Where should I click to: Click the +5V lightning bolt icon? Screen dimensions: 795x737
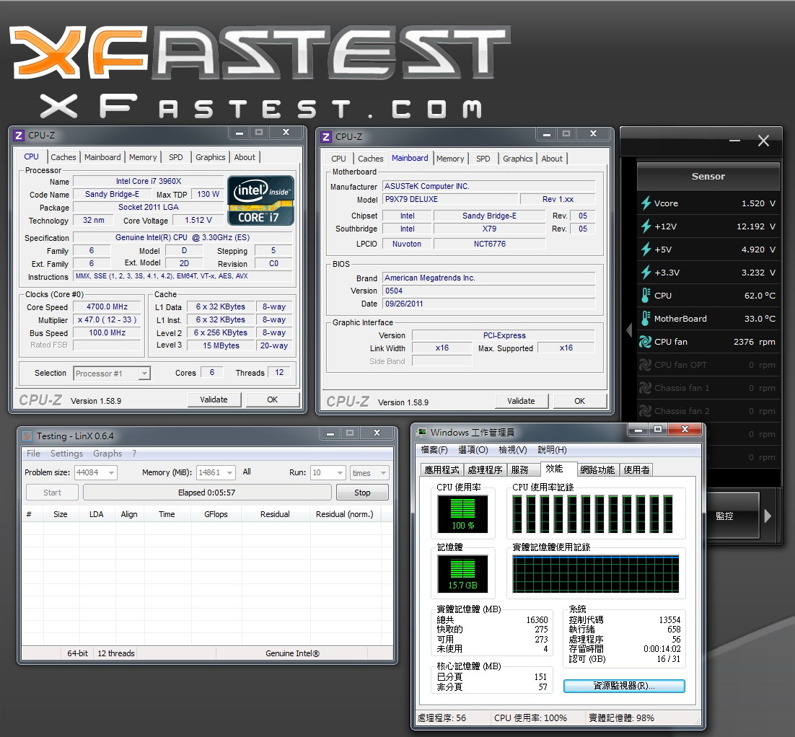coord(646,250)
